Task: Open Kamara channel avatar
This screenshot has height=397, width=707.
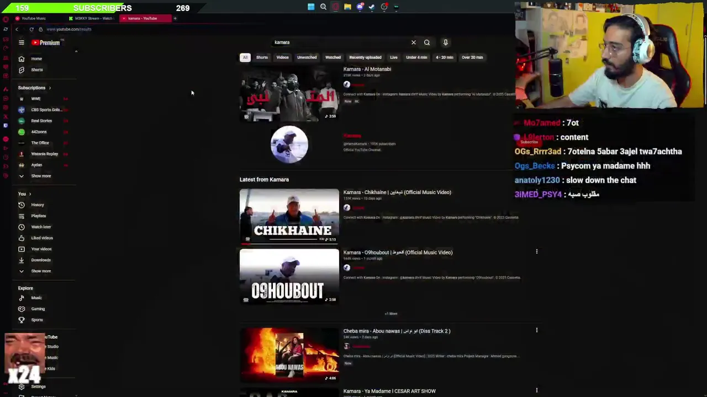Action: pyautogui.click(x=289, y=144)
